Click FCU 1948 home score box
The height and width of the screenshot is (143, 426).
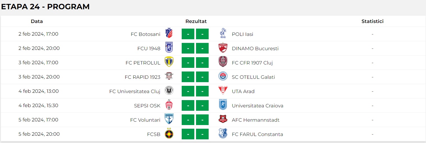click(188, 48)
